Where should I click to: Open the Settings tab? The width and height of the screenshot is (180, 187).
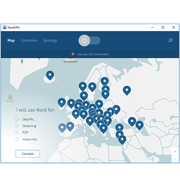coord(50,40)
